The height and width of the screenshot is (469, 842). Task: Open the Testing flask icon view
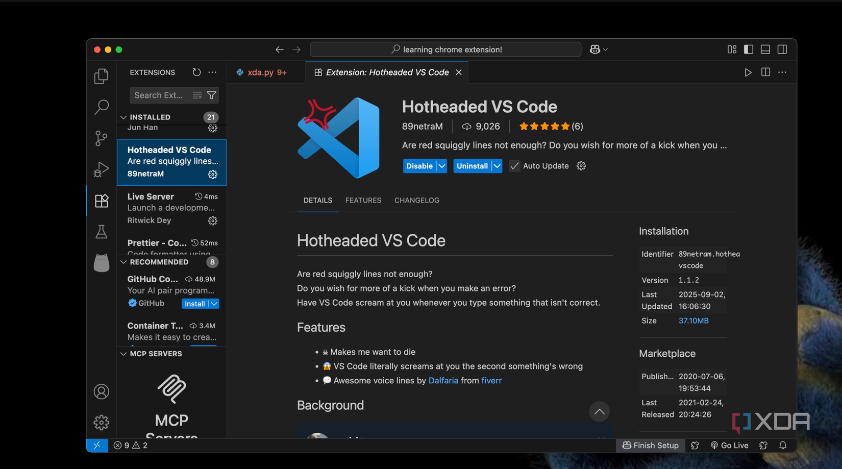(102, 232)
